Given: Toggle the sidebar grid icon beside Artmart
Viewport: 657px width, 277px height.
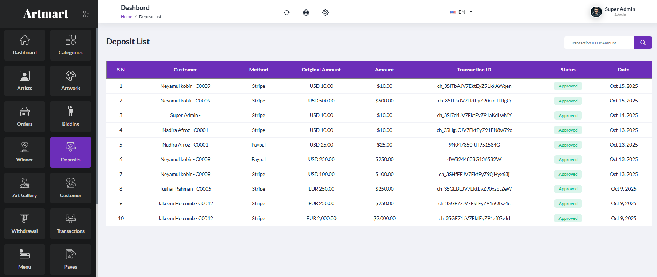Looking at the screenshot, I should coord(86,14).
